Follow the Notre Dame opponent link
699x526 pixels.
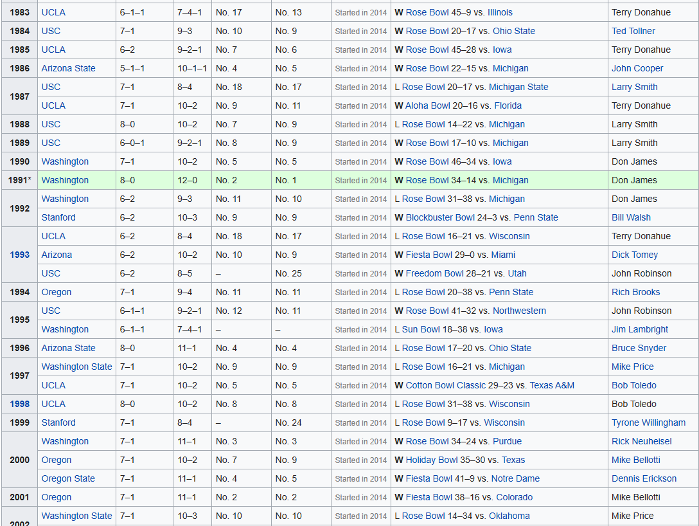click(515, 480)
